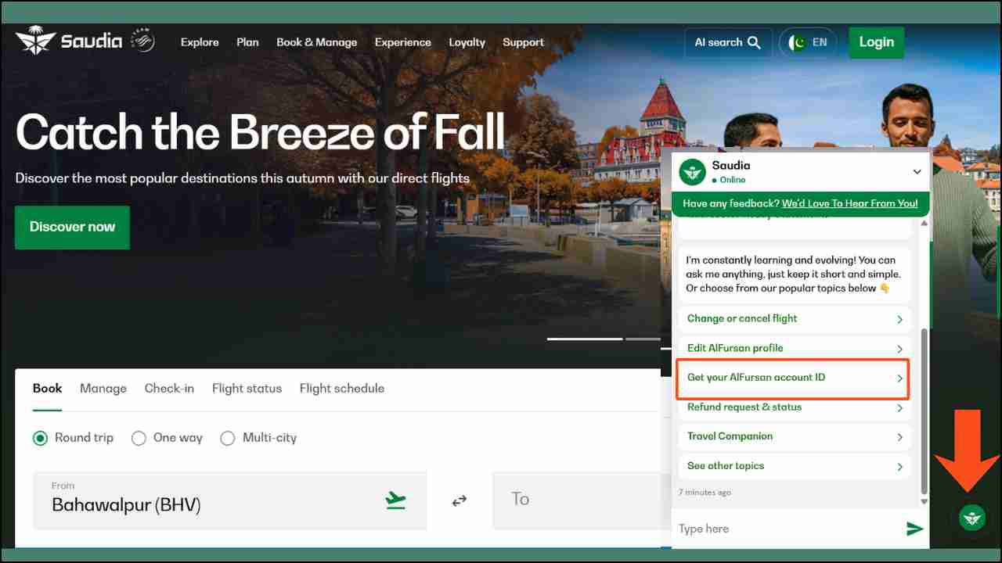This screenshot has height=563, width=1002.
Task: Click the second carousel slide indicator
Action: [x=643, y=339]
